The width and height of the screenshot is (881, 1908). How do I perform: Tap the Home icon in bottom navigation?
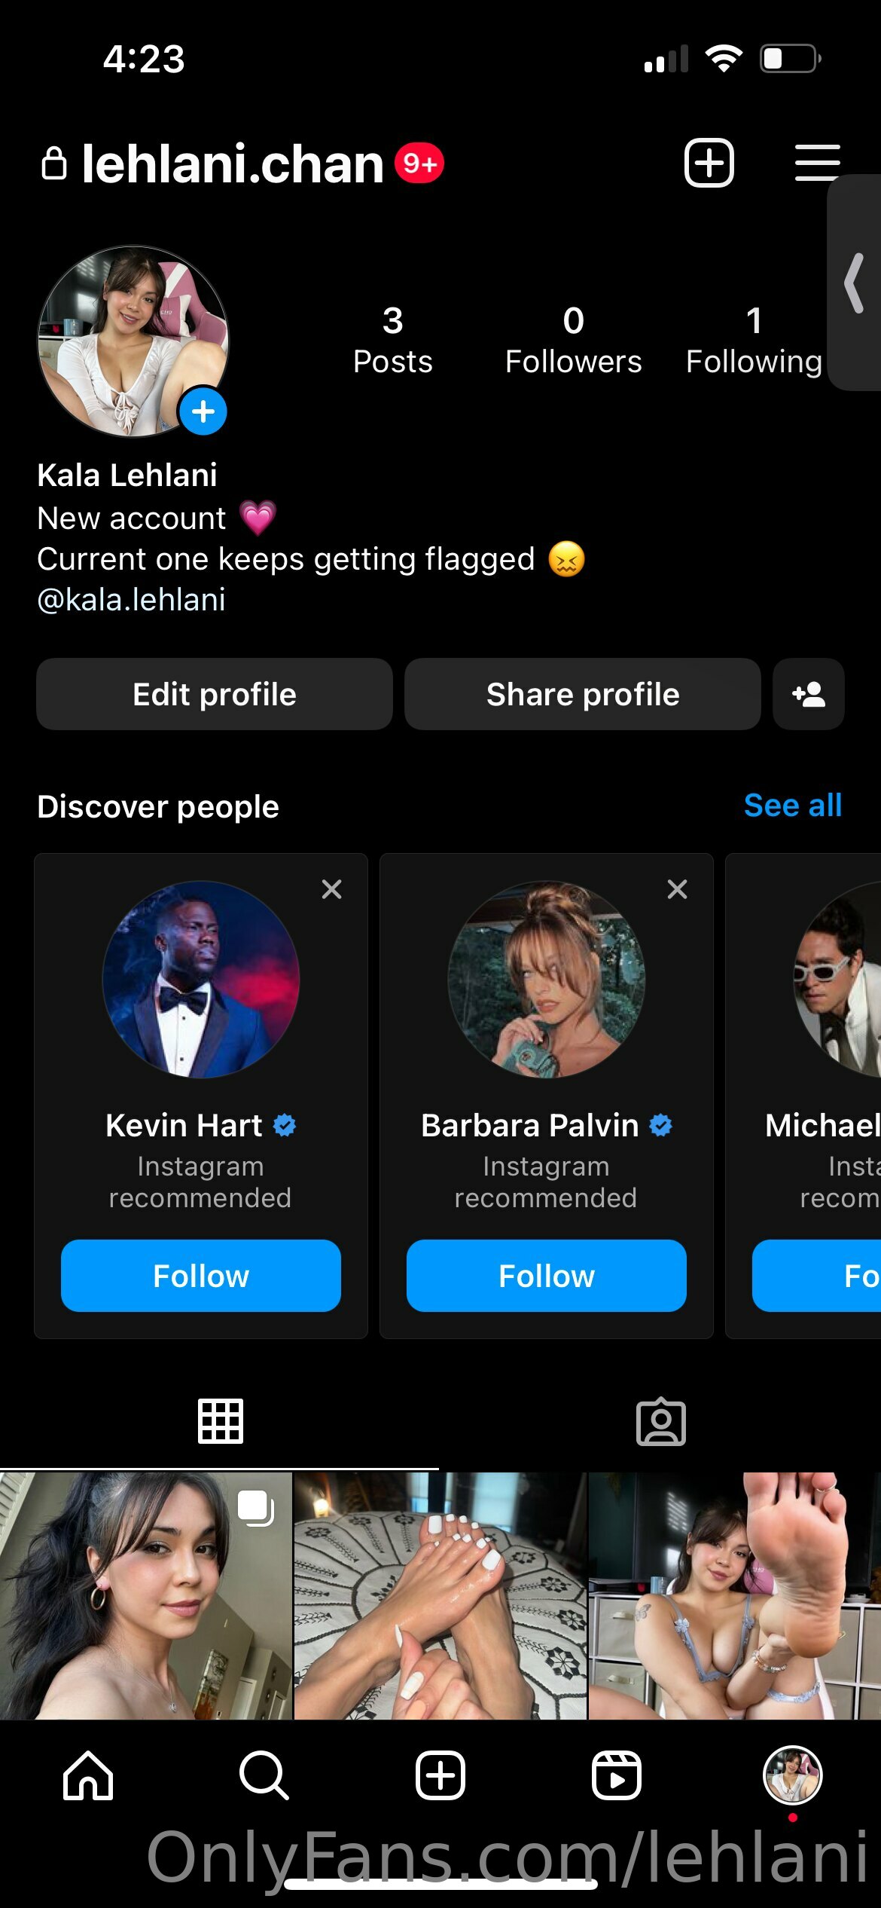click(x=88, y=1775)
